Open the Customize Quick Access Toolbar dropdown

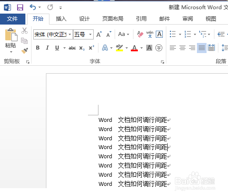(x=60, y=7)
